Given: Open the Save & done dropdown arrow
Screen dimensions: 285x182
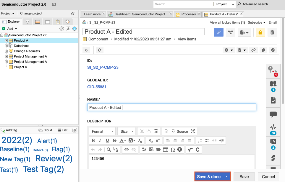Looking at the screenshot, I should 227,177.
